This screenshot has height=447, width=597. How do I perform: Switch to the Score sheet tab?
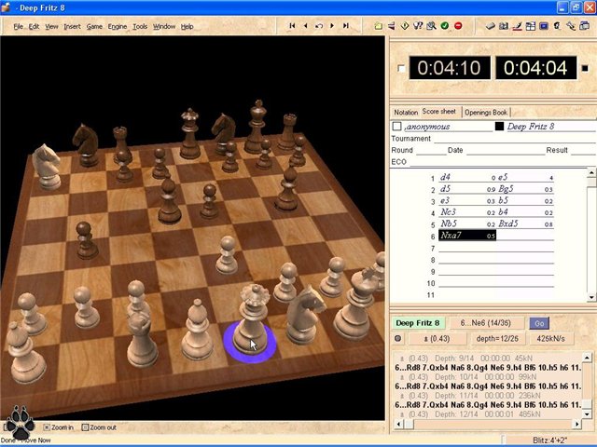tap(439, 112)
